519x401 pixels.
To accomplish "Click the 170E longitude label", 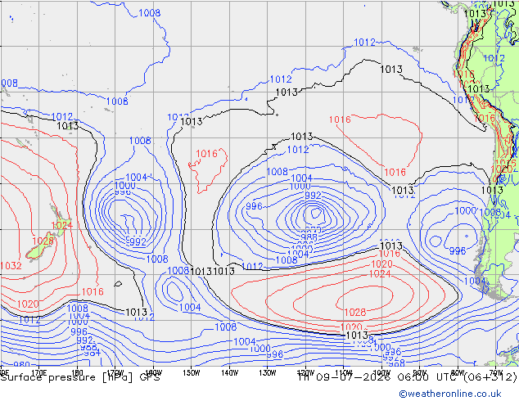I will [x=39, y=372].
